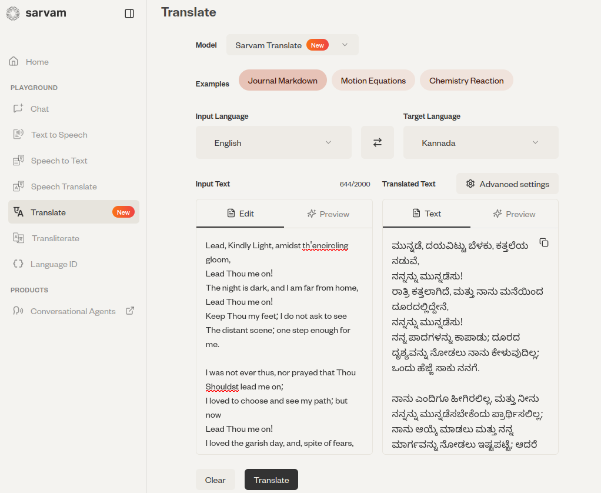Click the Translate button
The height and width of the screenshot is (493, 601).
coord(271,479)
